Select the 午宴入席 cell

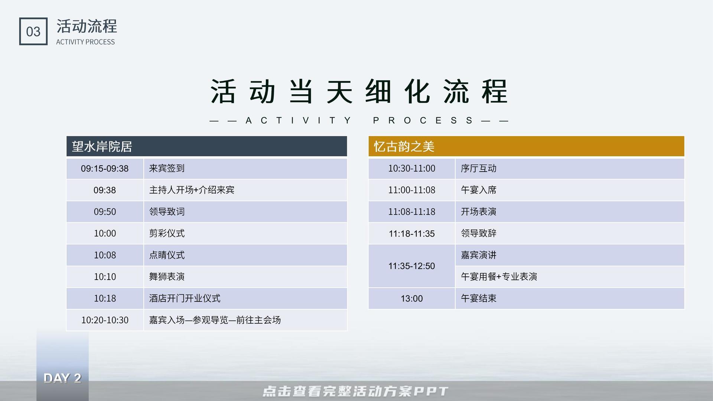click(x=570, y=190)
